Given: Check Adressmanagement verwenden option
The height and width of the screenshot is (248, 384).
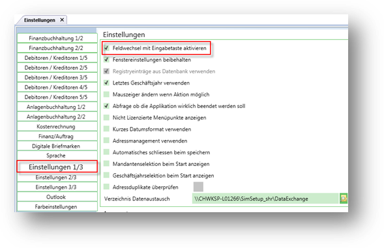Looking at the screenshot, I should 106,141.
